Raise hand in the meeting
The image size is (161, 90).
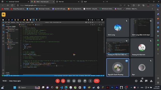click(x=85, y=81)
